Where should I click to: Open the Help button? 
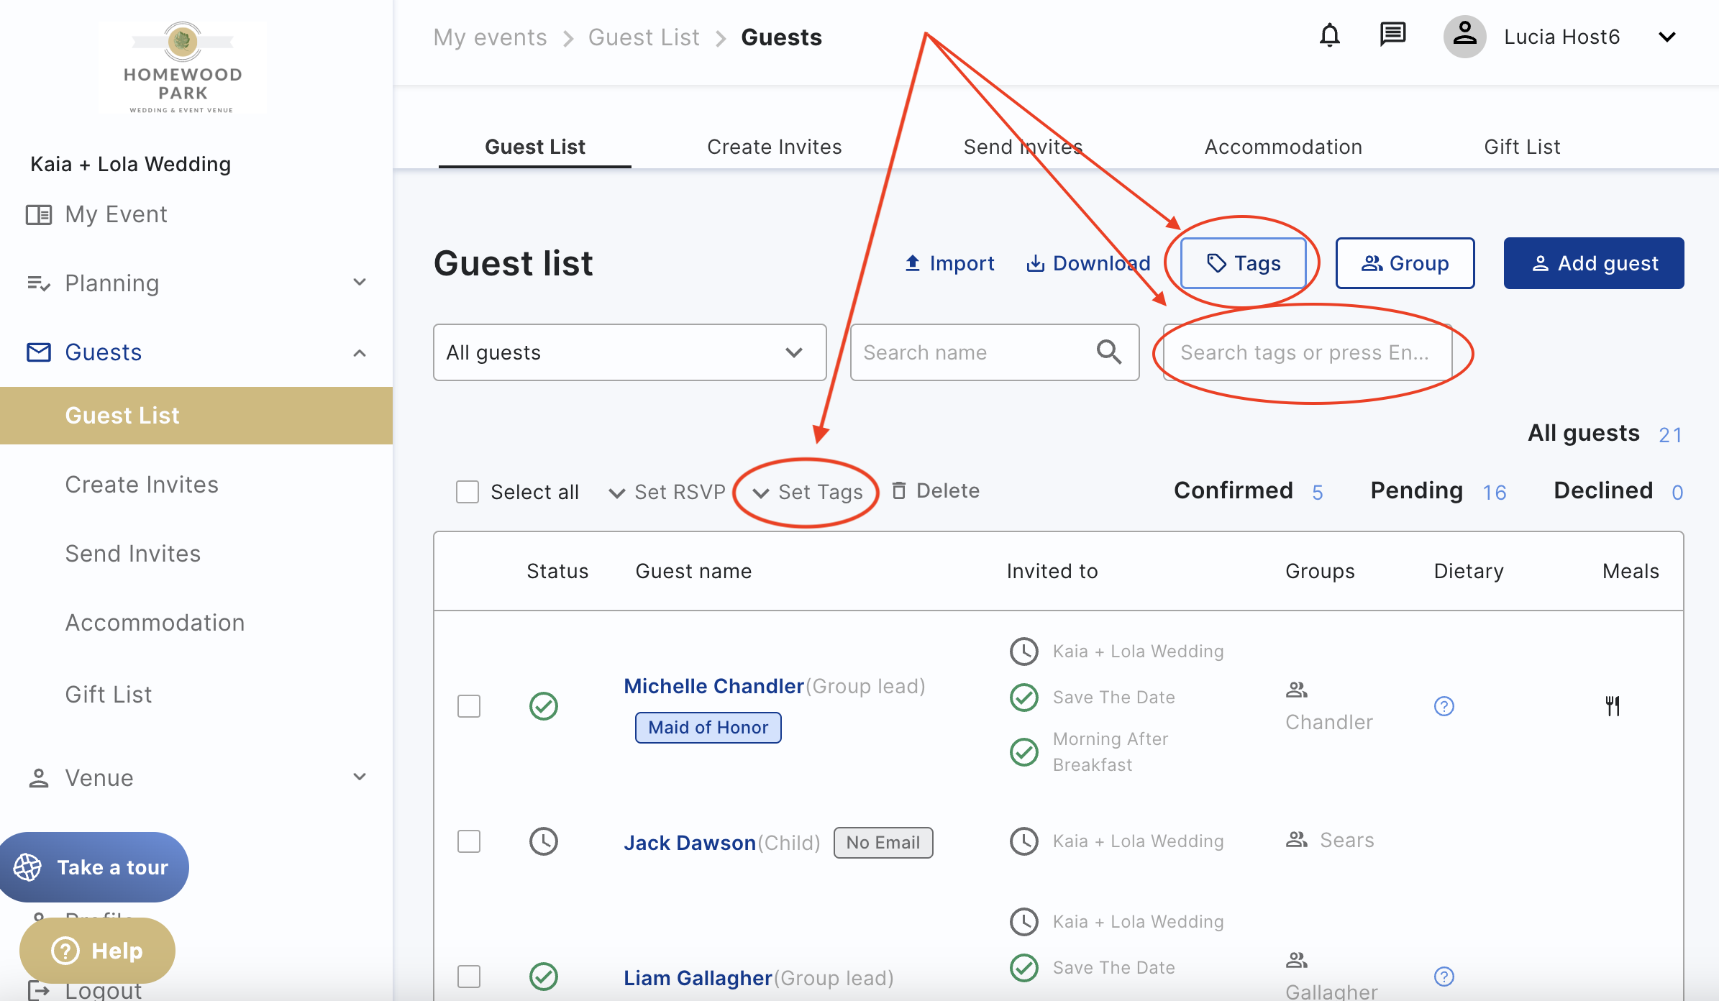pos(97,951)
